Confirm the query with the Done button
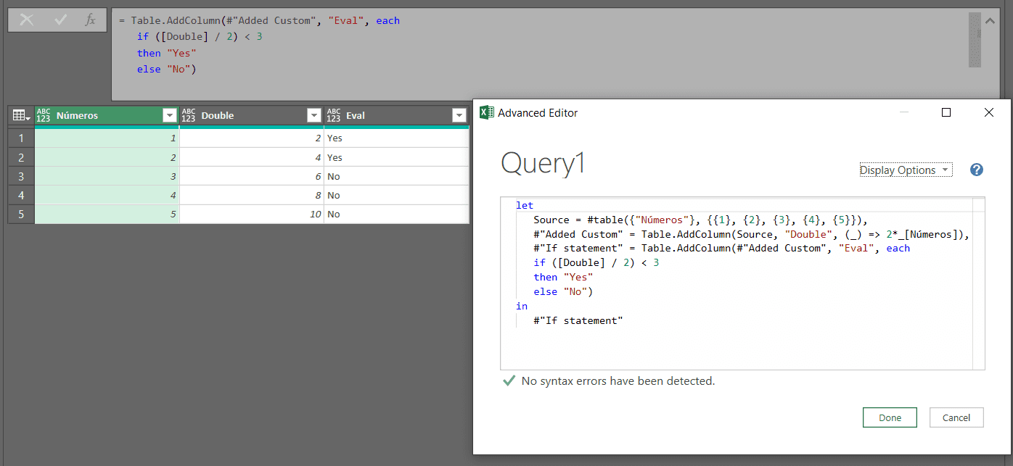 pos(890,417)
